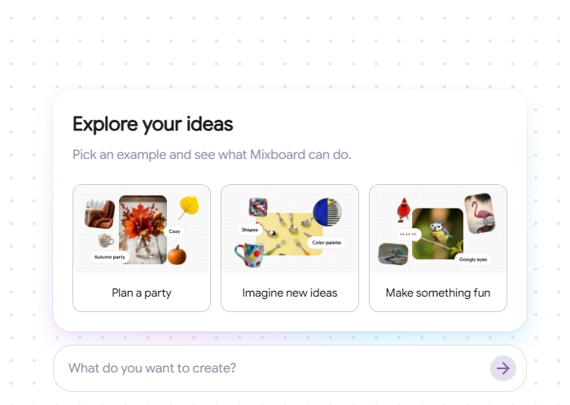Open the Plan a party example
This screenshot has height=405, width=570.
coord(142,293)
